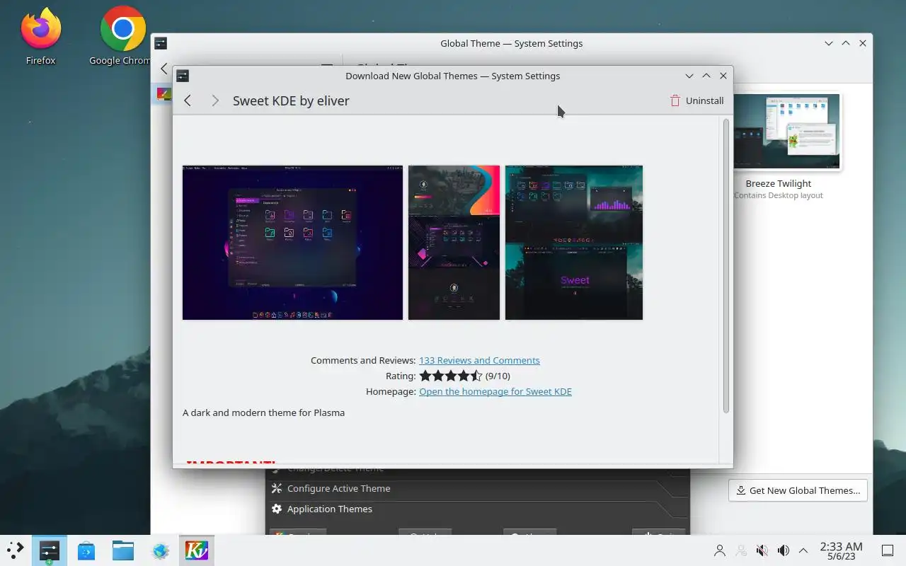
Task: View the first purple Sweet KDE screenshot
Action: pos(292,243)
